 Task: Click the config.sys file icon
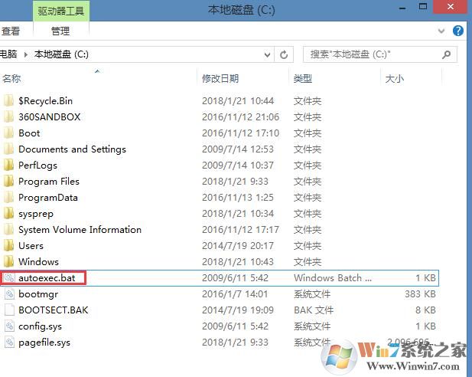click(x=9, y=326)
